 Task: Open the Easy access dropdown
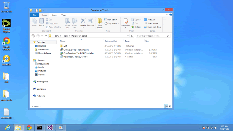pyautogui.click(x=111, y=23)
